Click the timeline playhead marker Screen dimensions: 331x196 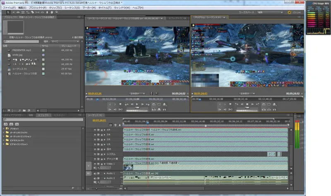pos(148,122)
